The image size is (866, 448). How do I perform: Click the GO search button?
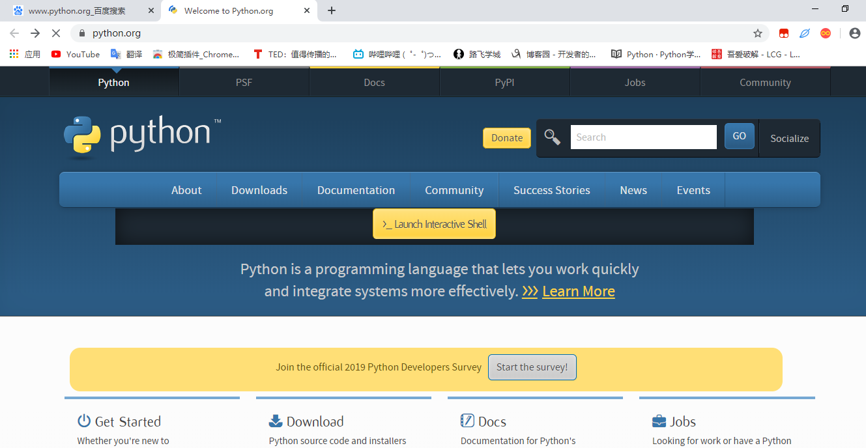(740, 136)
